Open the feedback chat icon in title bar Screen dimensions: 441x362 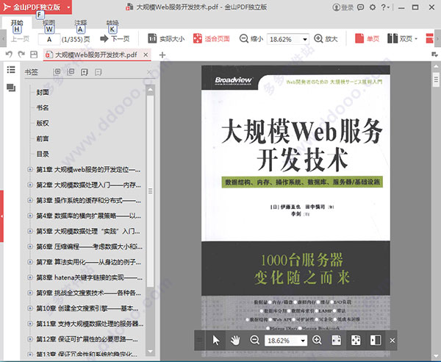[x=361, y=7]
